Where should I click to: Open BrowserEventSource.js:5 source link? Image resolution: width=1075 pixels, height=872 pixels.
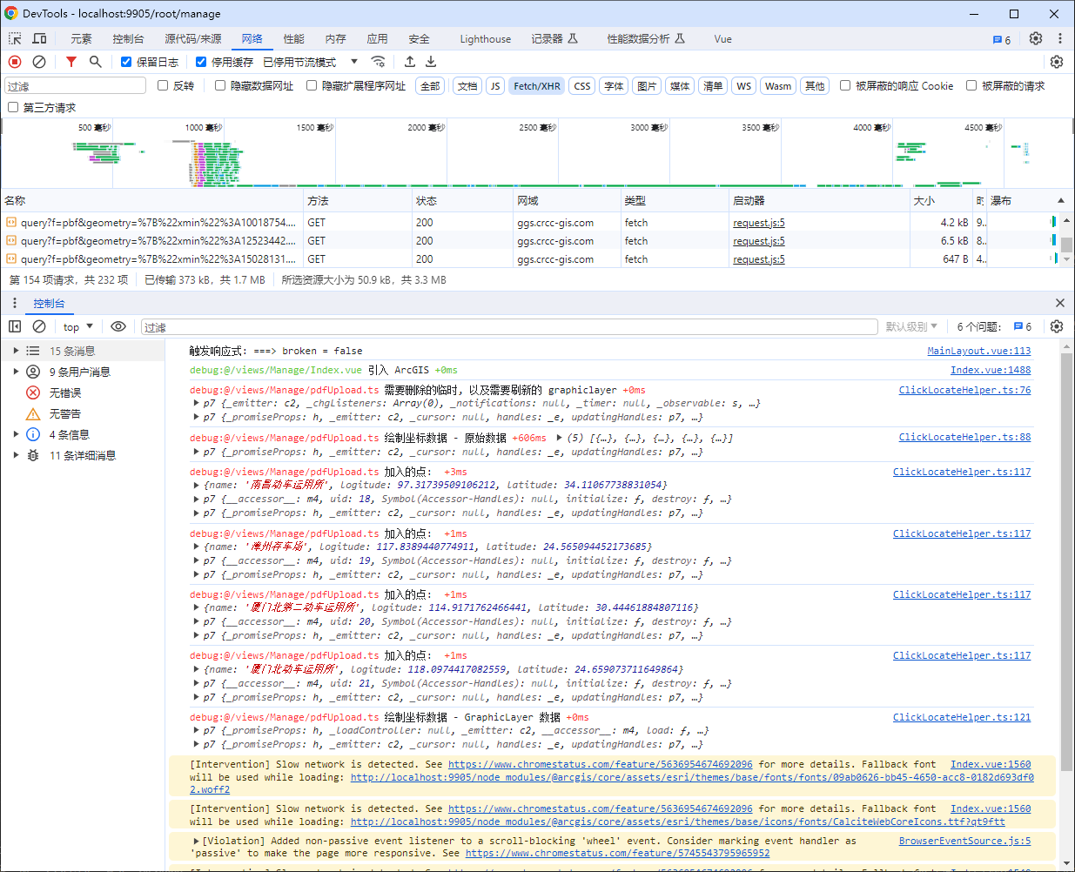point(964,841)
